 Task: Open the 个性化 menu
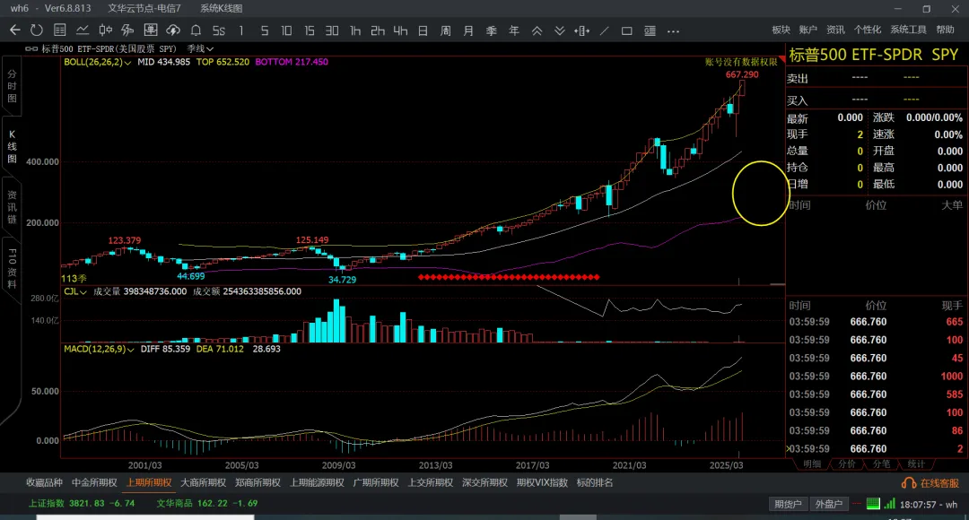click(x=867, y=30)
